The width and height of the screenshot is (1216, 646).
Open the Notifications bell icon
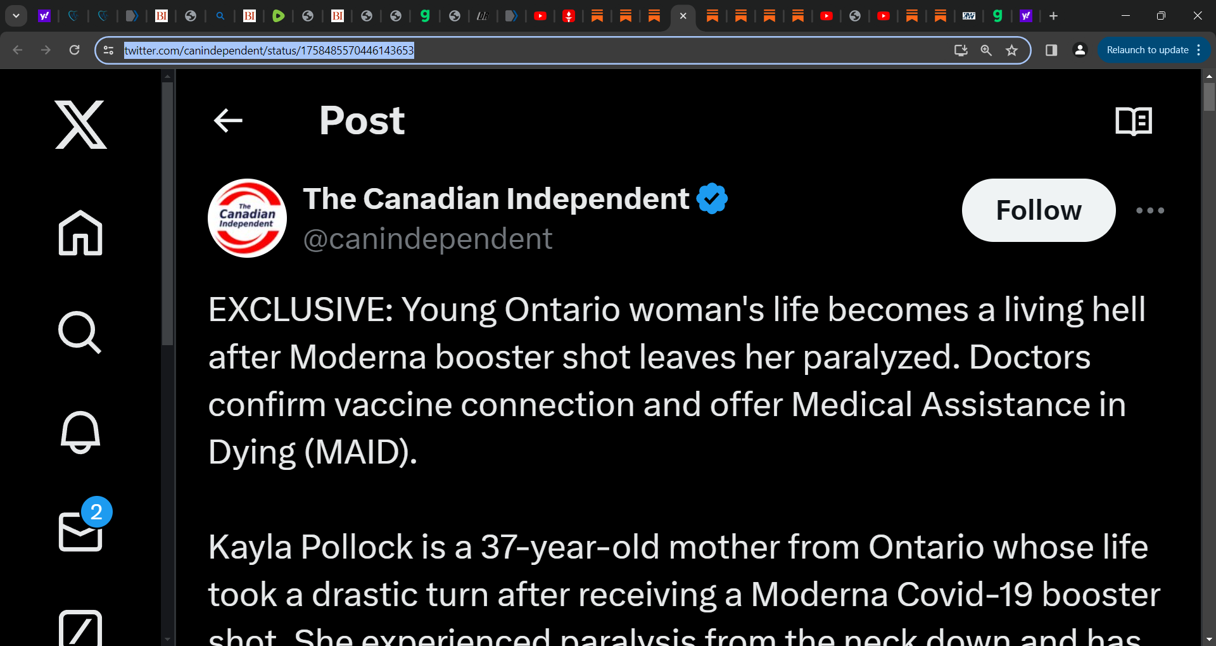[x=80, y=432]
